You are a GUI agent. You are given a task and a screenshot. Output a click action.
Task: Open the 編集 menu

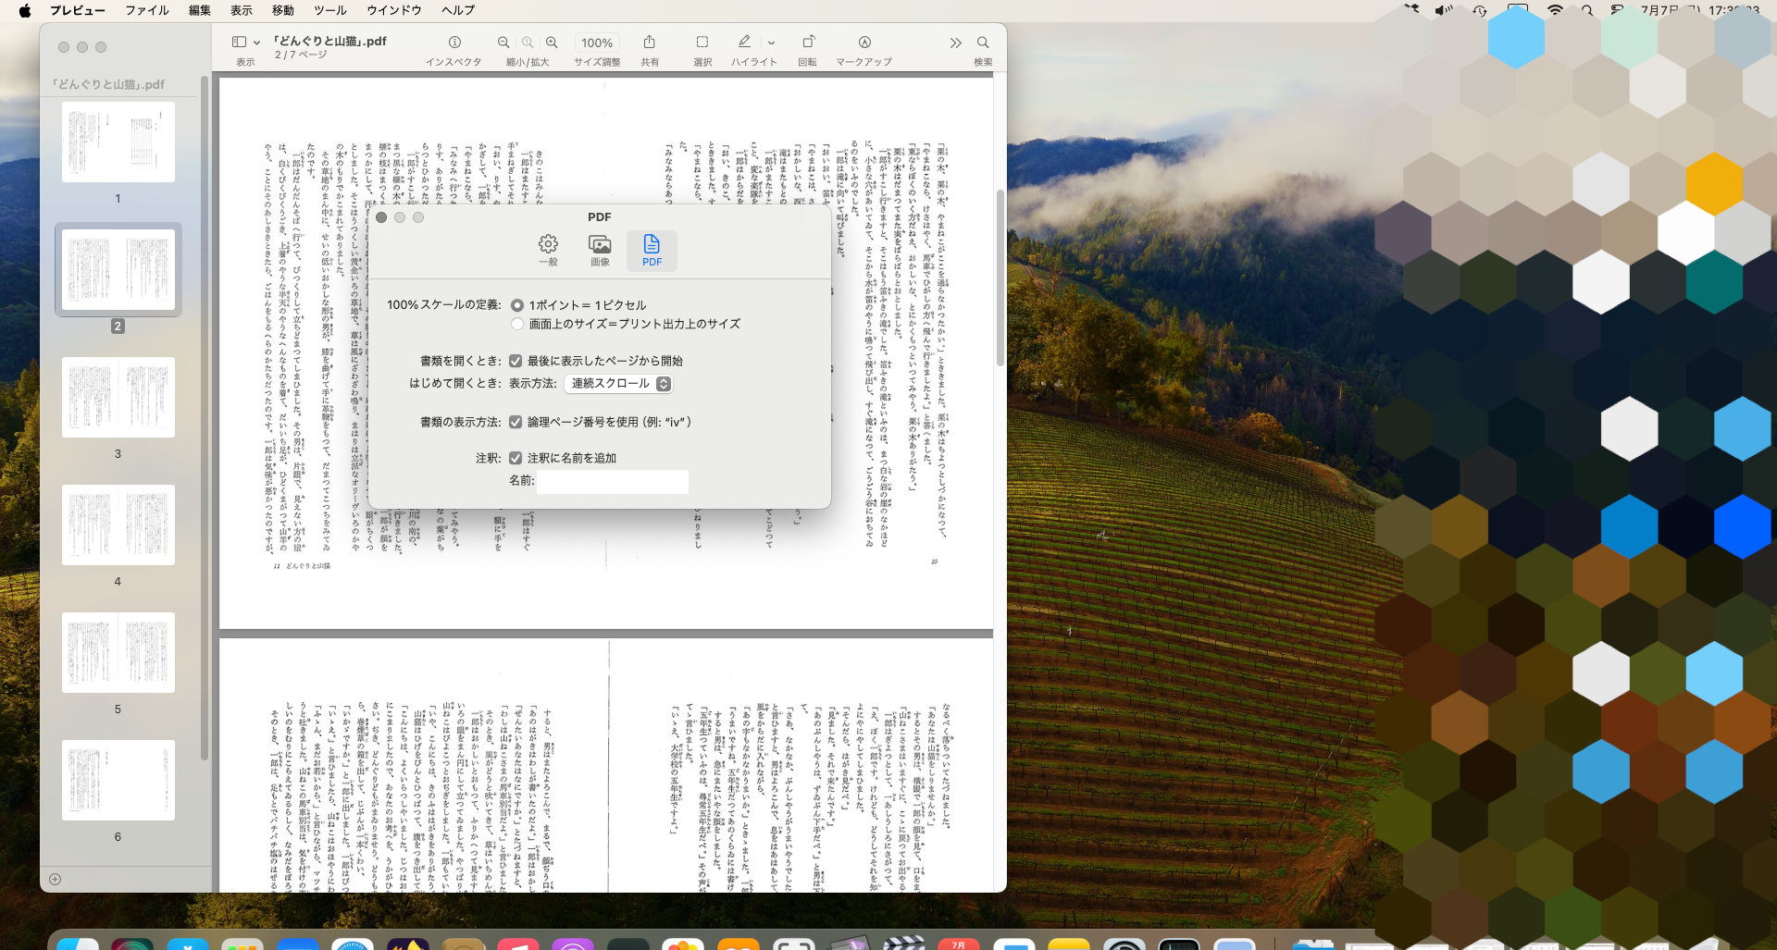(200, 10)
